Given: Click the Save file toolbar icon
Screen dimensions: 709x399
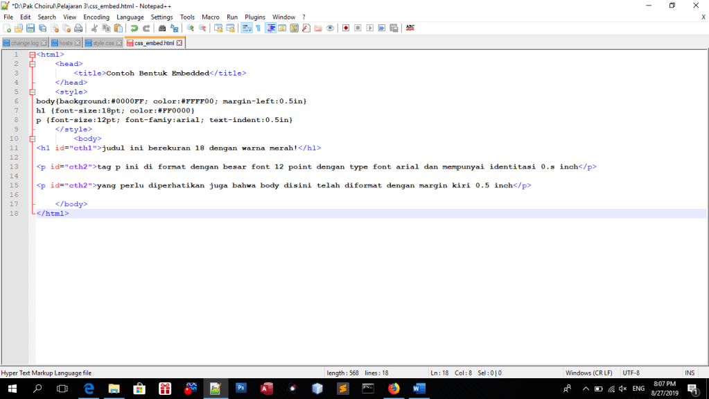Looking at the screenshot, I should (30, 28).
